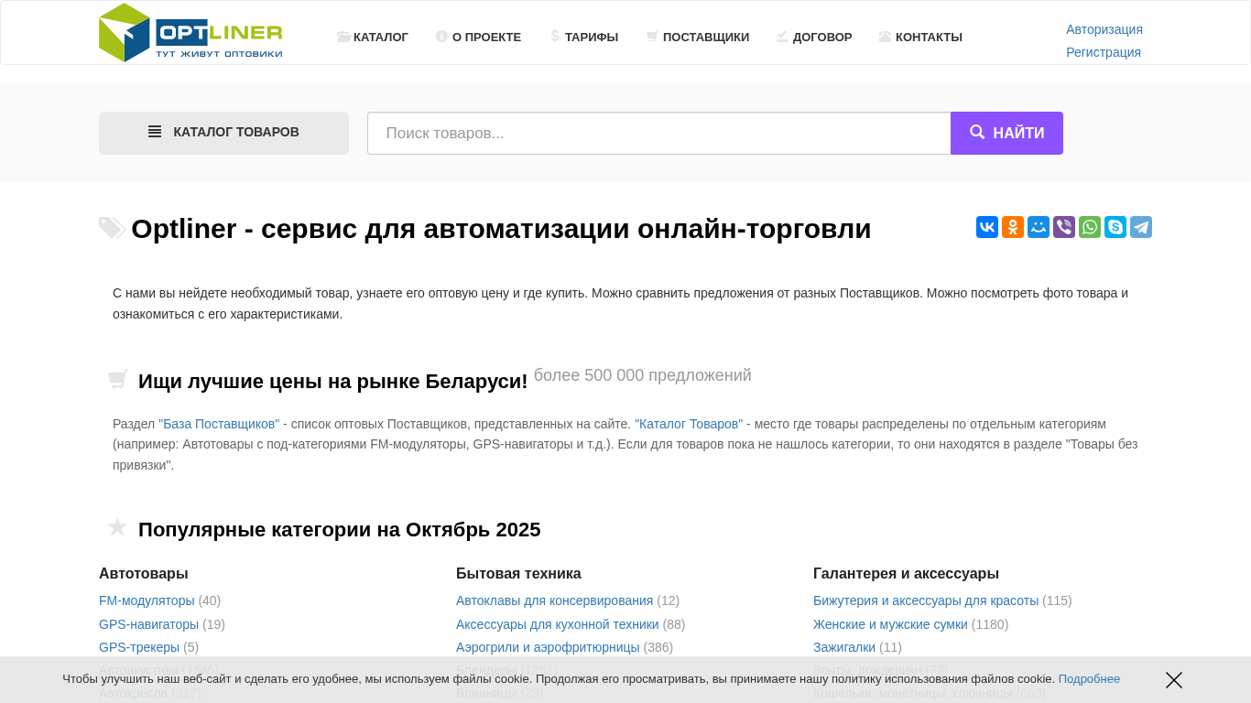Open the Авторизация link

pos(1104,29)
